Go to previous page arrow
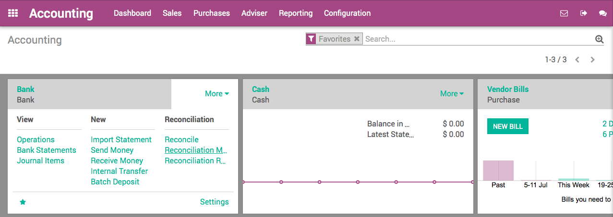 [x=577, y=60]
